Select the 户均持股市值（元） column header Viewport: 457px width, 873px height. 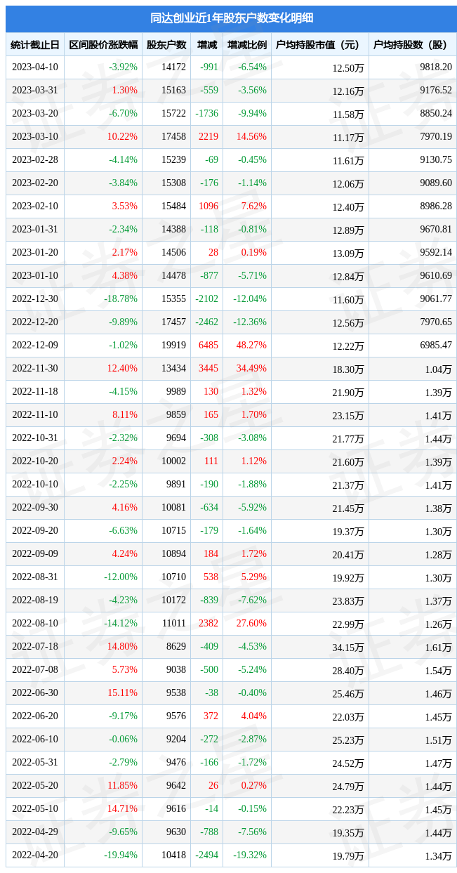(319, 45)
